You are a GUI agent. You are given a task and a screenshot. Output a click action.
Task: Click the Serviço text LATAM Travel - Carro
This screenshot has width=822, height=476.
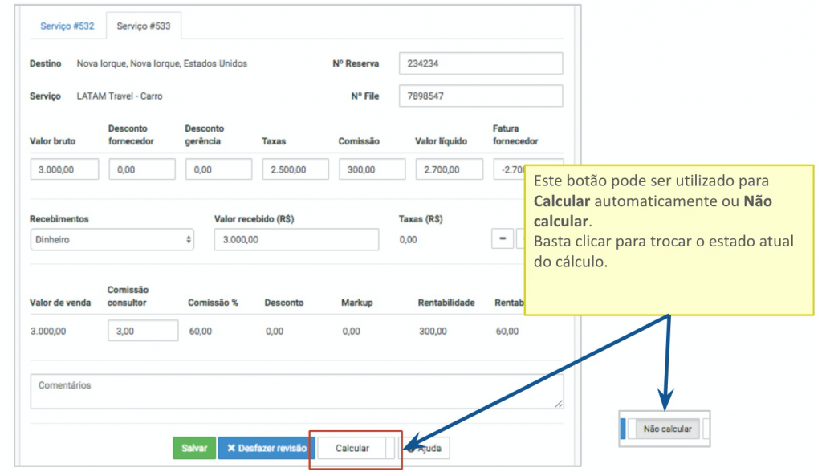pyautogui.click(x=120, y=96)
